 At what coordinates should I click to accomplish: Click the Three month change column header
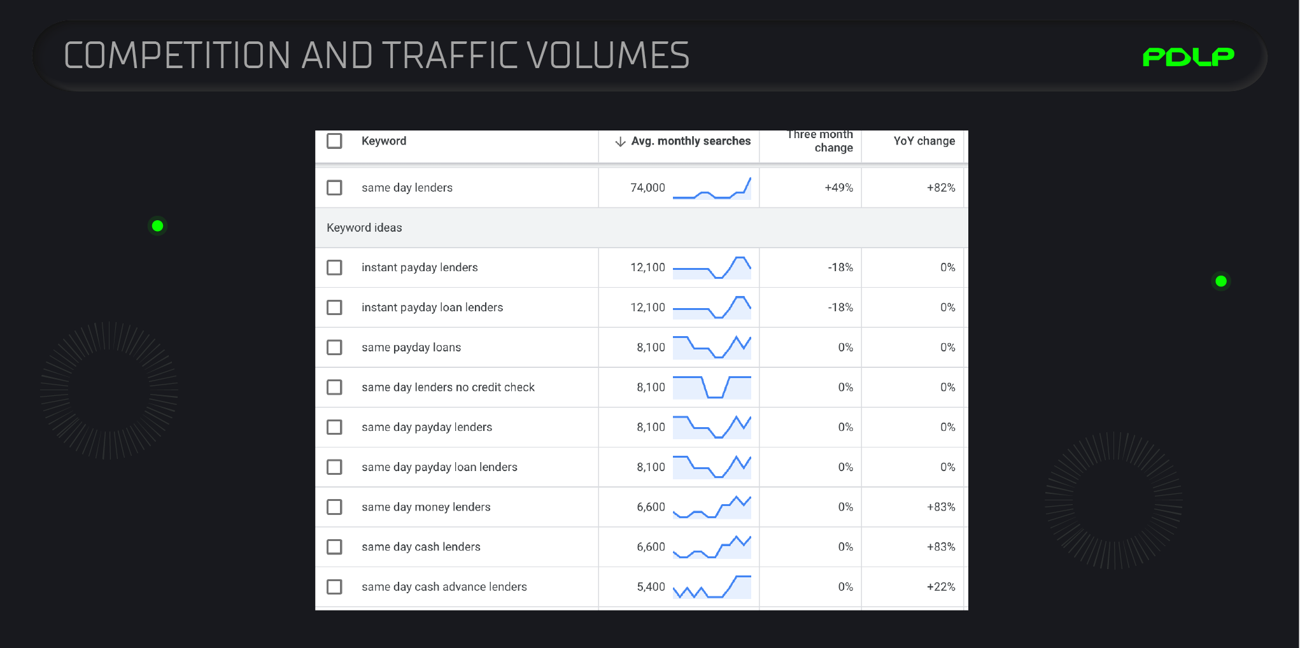tap(820, 141)
